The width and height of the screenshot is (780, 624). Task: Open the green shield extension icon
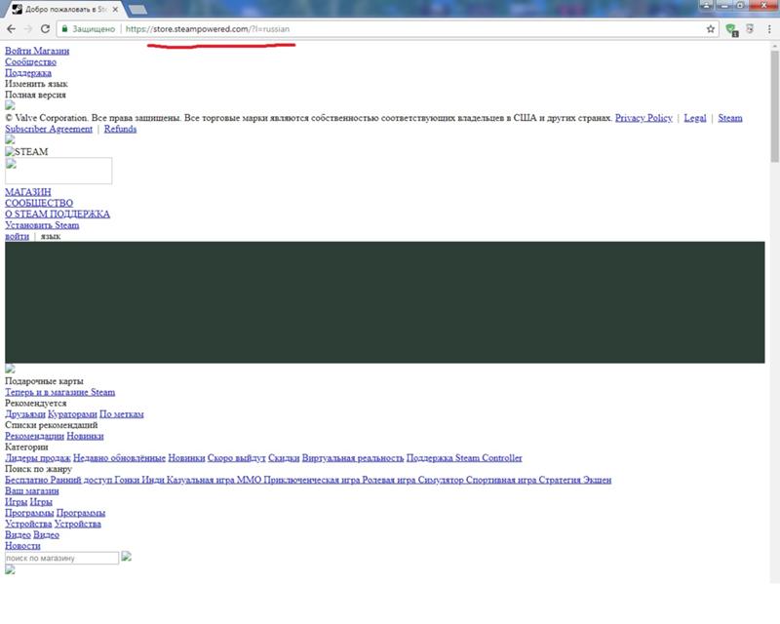pos(731,29)
